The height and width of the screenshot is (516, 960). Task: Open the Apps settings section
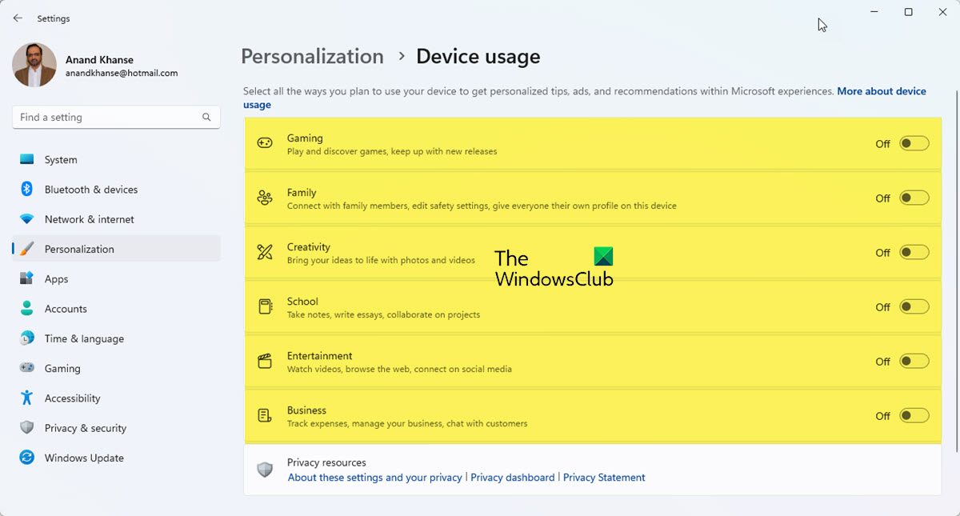click(56, 279)
